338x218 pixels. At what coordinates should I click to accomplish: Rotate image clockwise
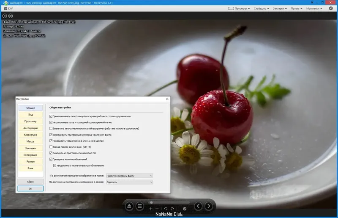tap(172, 209)
